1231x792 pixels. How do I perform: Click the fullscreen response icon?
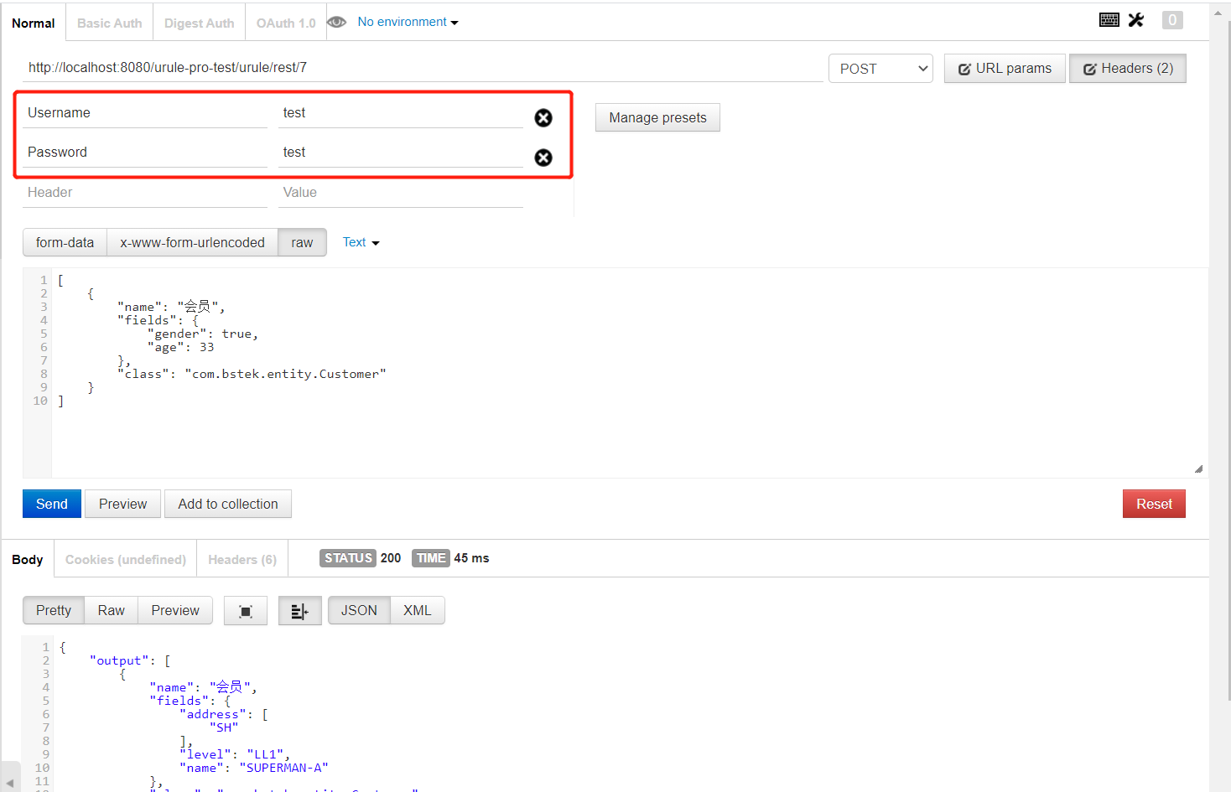246,611
